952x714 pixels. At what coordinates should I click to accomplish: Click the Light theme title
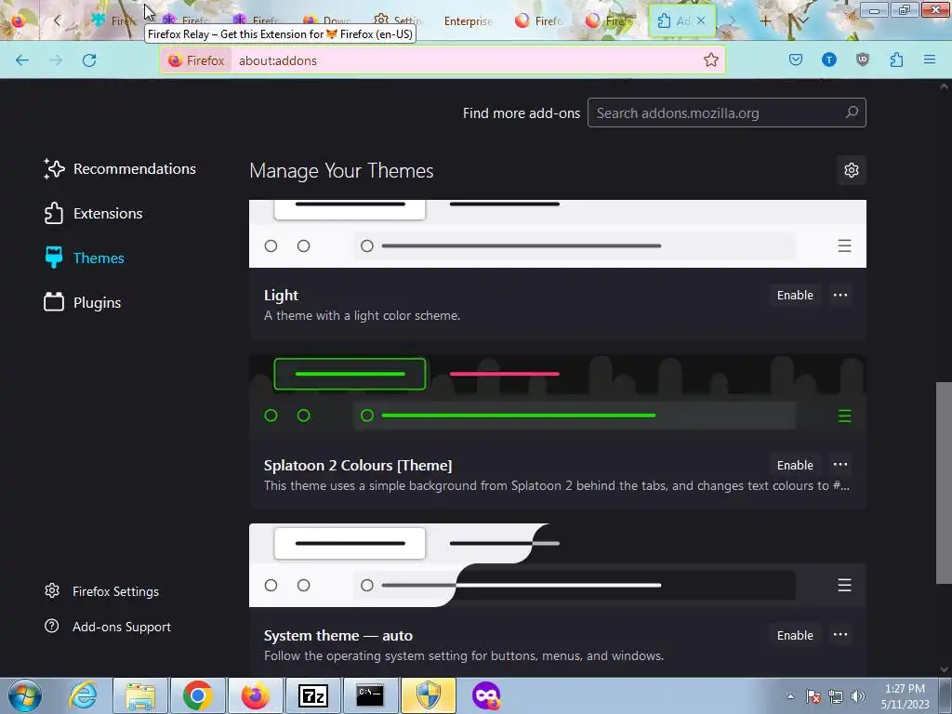281,295
